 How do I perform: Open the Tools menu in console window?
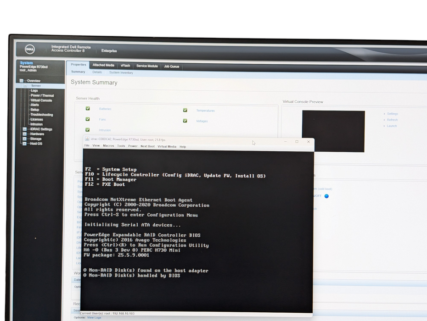click(x=121, y=146)
